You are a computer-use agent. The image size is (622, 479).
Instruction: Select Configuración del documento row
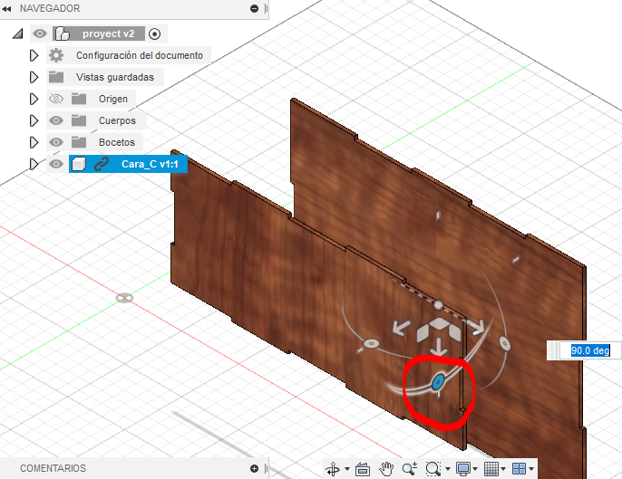pos(129,55)
